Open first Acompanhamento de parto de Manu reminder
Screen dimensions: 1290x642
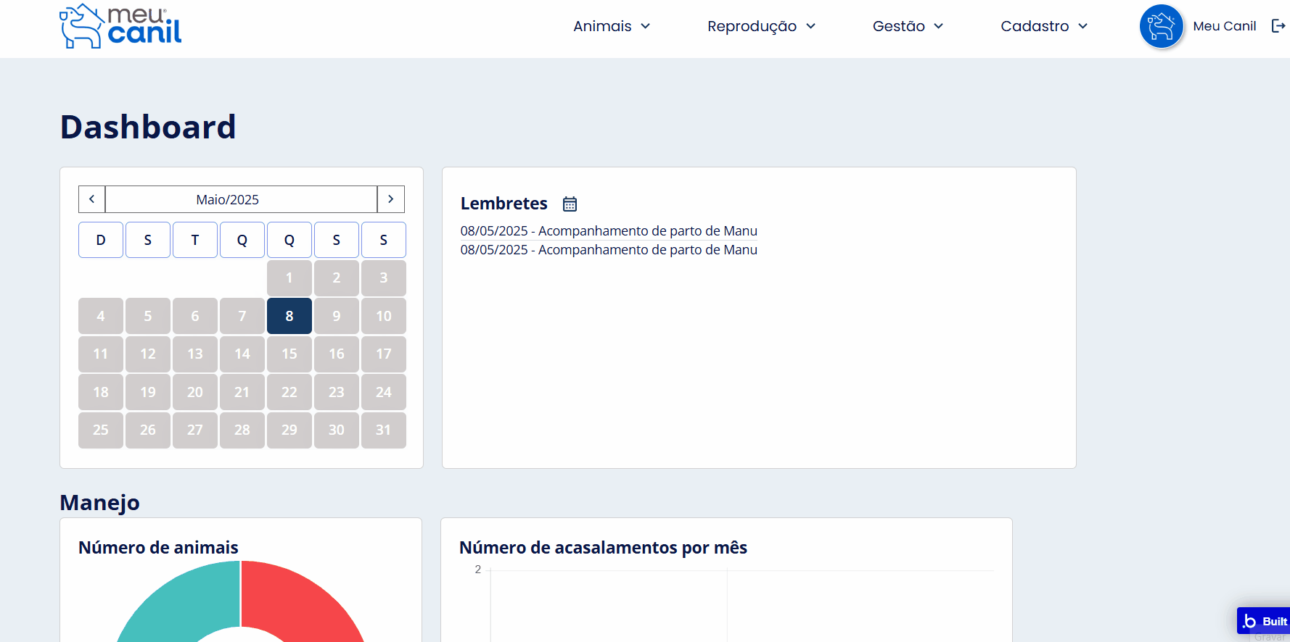click(x=608, y=231)
